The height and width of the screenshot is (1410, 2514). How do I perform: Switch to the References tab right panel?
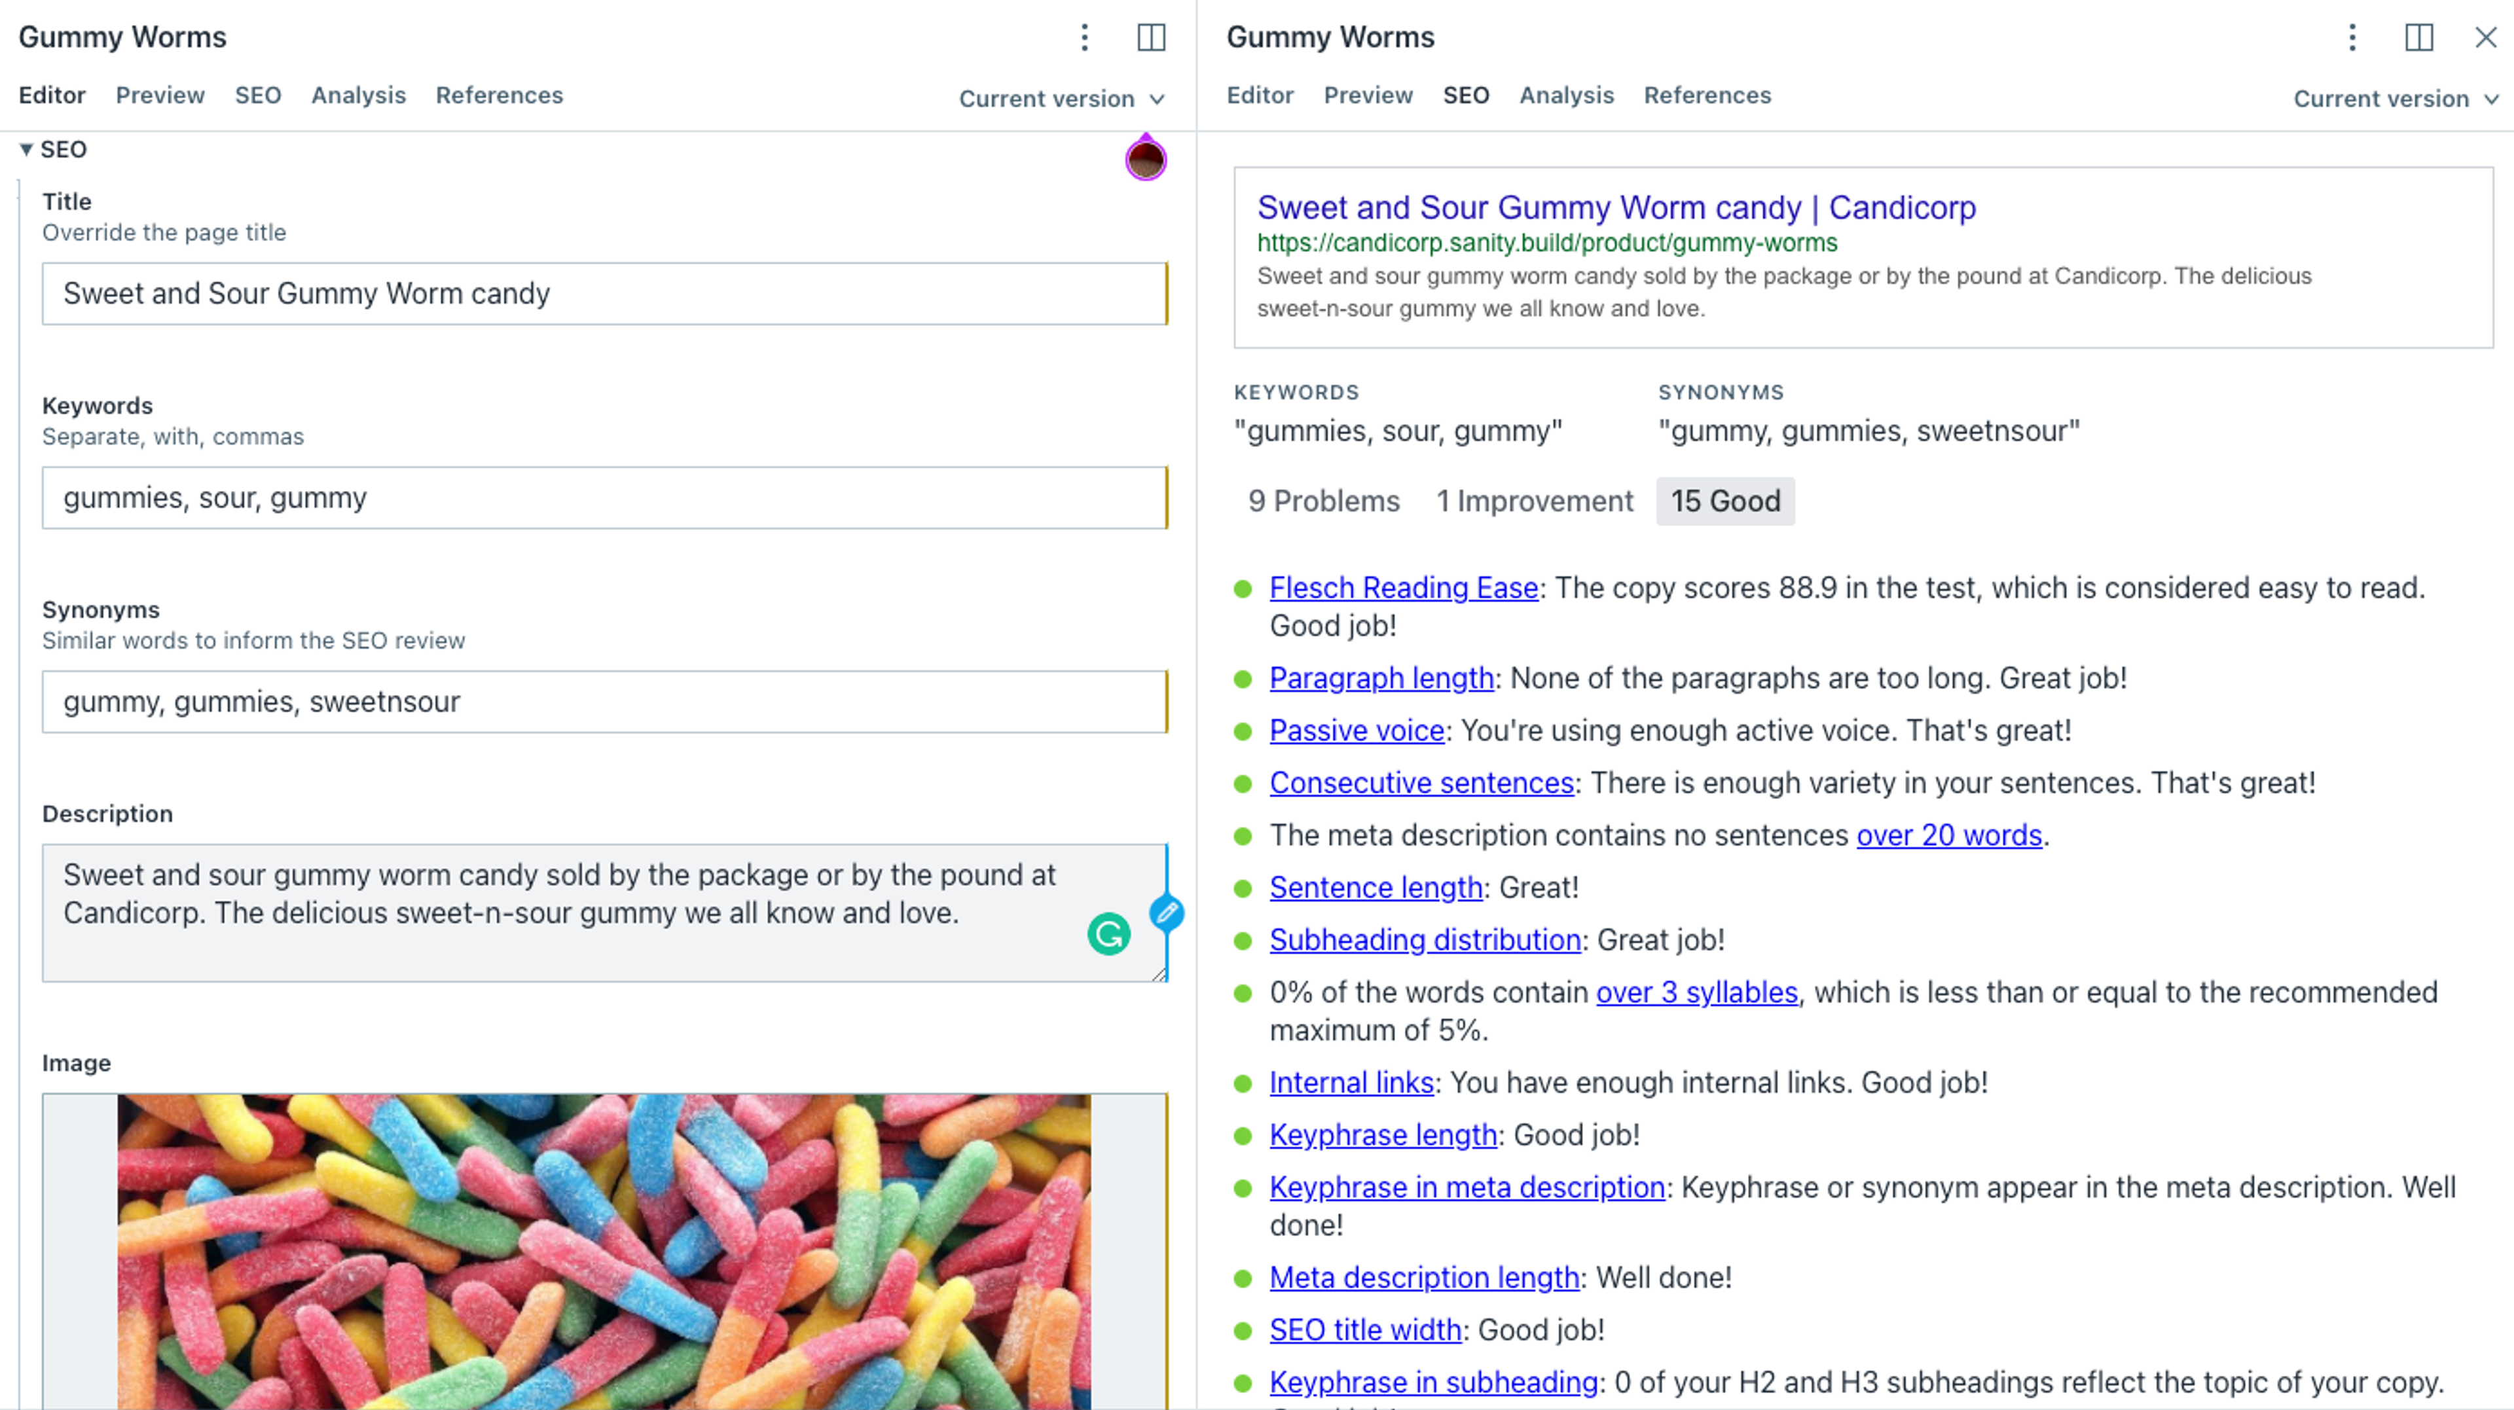tap(1706, 95)
